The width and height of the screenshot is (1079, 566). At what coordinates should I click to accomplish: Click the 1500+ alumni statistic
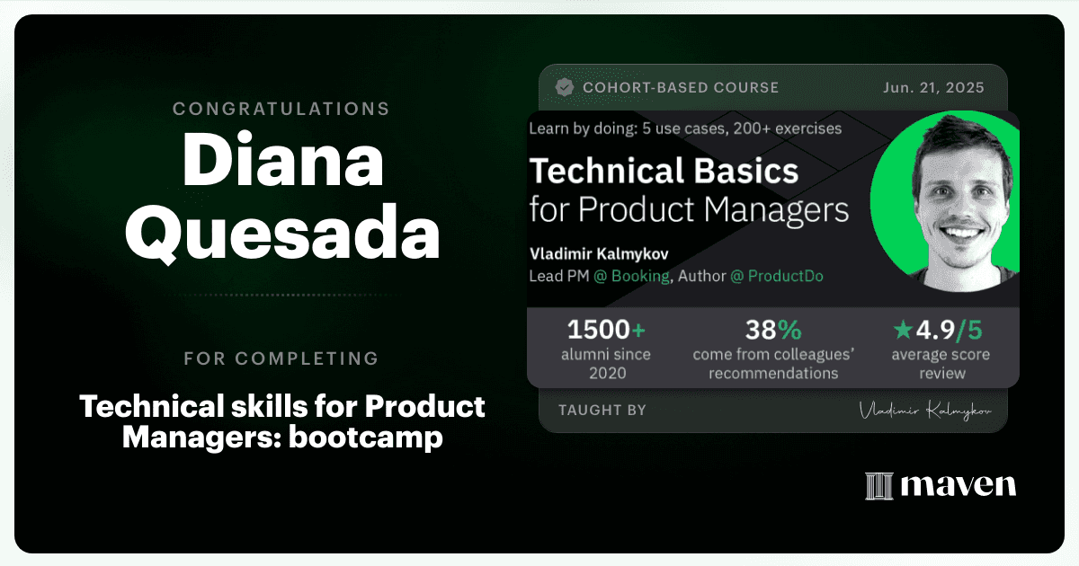click(604, 345)
